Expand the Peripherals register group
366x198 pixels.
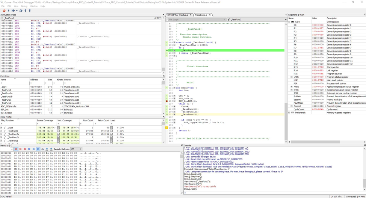point(289,113)
